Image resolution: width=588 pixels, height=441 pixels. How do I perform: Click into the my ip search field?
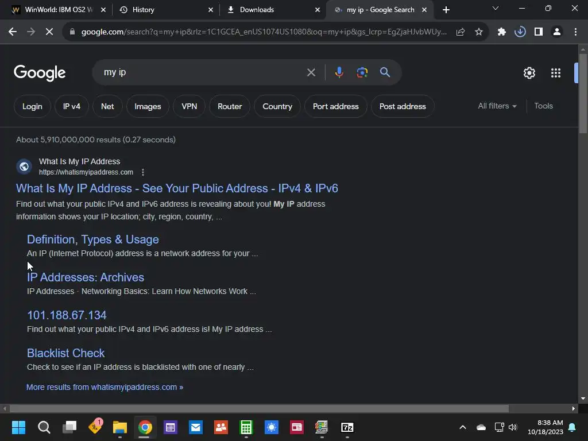coord(203,72)
